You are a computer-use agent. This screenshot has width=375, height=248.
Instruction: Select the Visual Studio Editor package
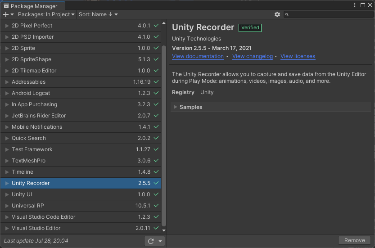(81, 228)
